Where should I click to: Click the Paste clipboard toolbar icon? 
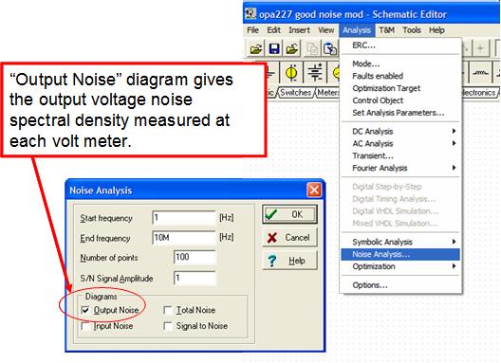(x=330, y=49)
